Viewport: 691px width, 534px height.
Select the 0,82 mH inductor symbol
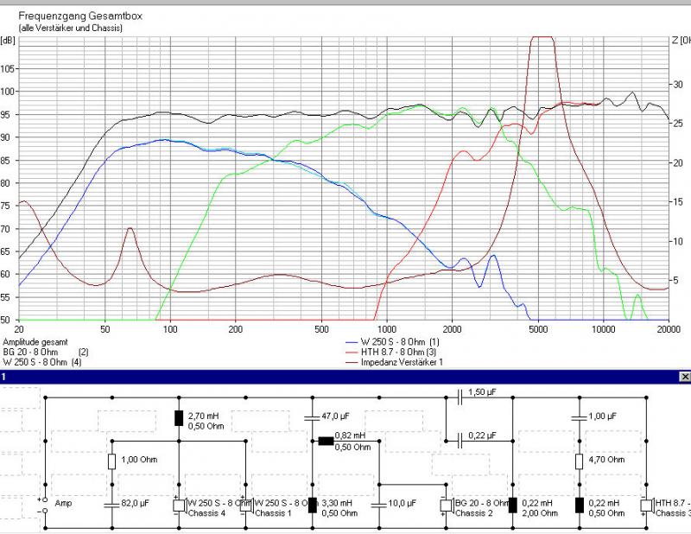click(x=326, y=441)
